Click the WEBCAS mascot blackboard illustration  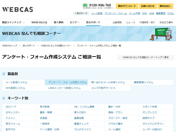click(161, 34)
